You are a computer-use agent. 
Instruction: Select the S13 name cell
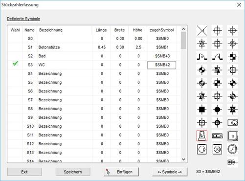coord(30,153)
